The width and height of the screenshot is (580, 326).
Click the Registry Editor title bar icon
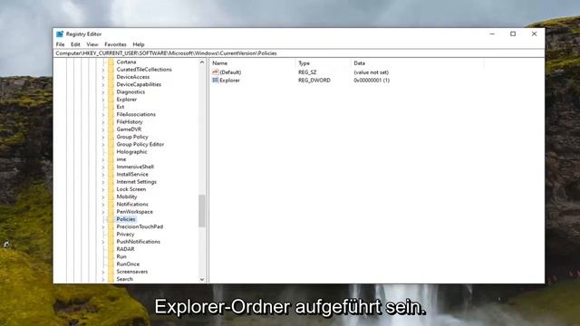click(x=60, y=34)
